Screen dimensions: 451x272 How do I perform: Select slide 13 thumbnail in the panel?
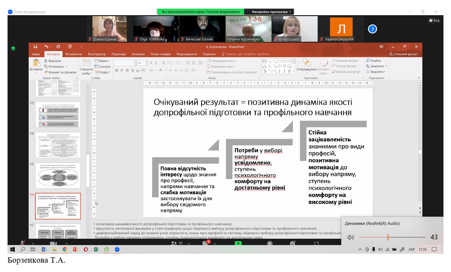tap(58, 114)
